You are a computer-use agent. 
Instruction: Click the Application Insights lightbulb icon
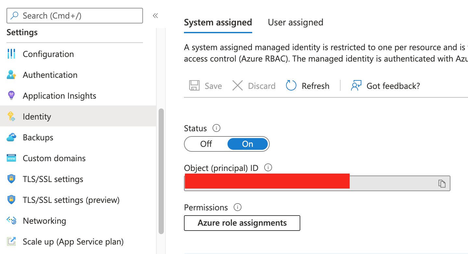[11, 96]
